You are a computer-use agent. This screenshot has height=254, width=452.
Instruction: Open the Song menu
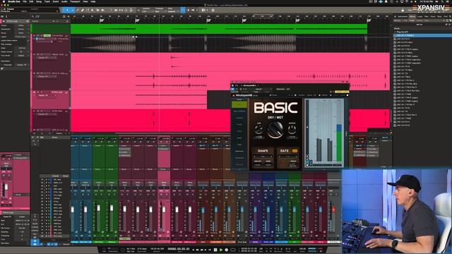39,1
